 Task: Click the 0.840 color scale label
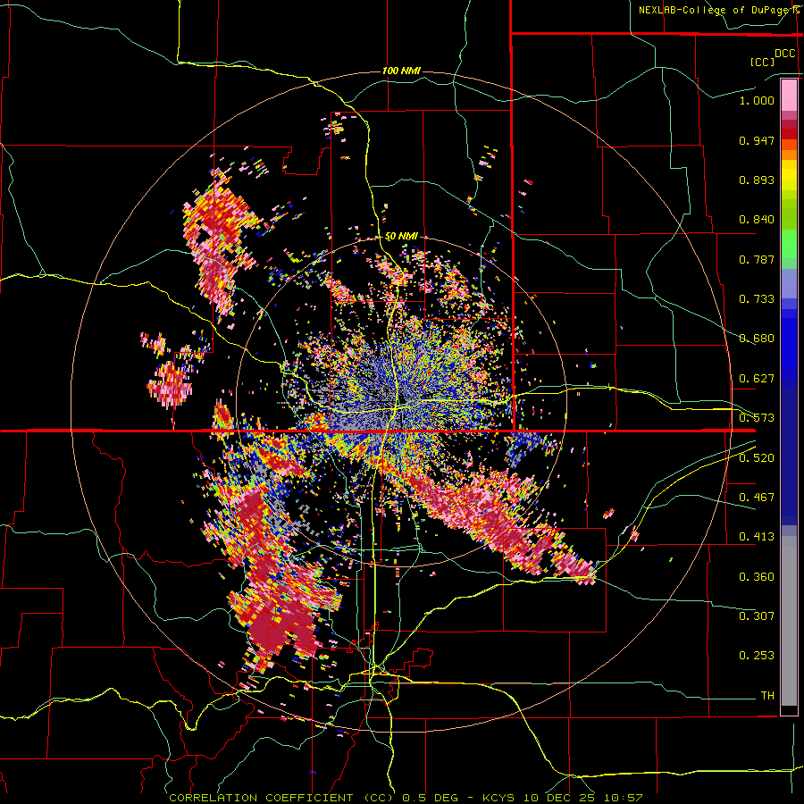pos(757,220)
